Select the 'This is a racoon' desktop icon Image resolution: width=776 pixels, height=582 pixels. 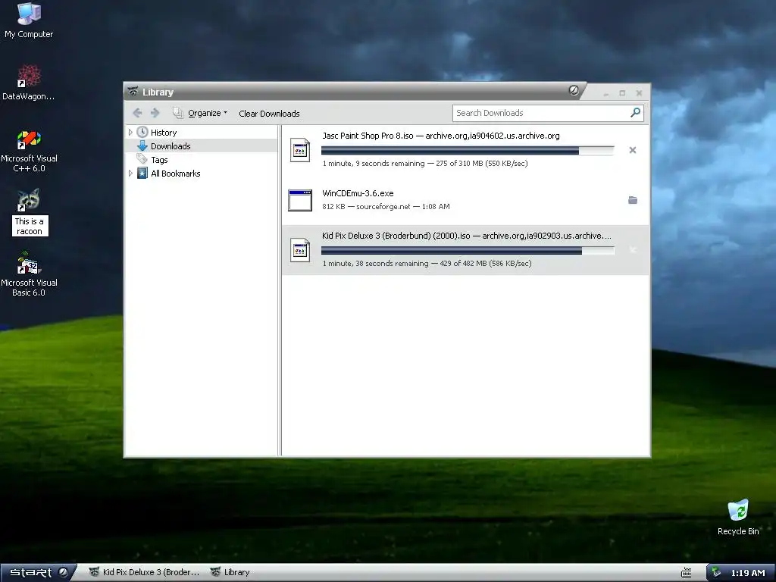(x=30, y=212)
